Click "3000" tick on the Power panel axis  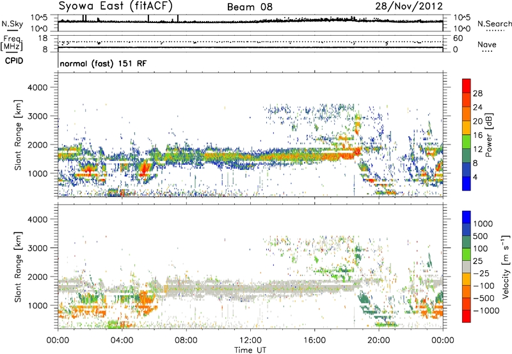point(37,116)
